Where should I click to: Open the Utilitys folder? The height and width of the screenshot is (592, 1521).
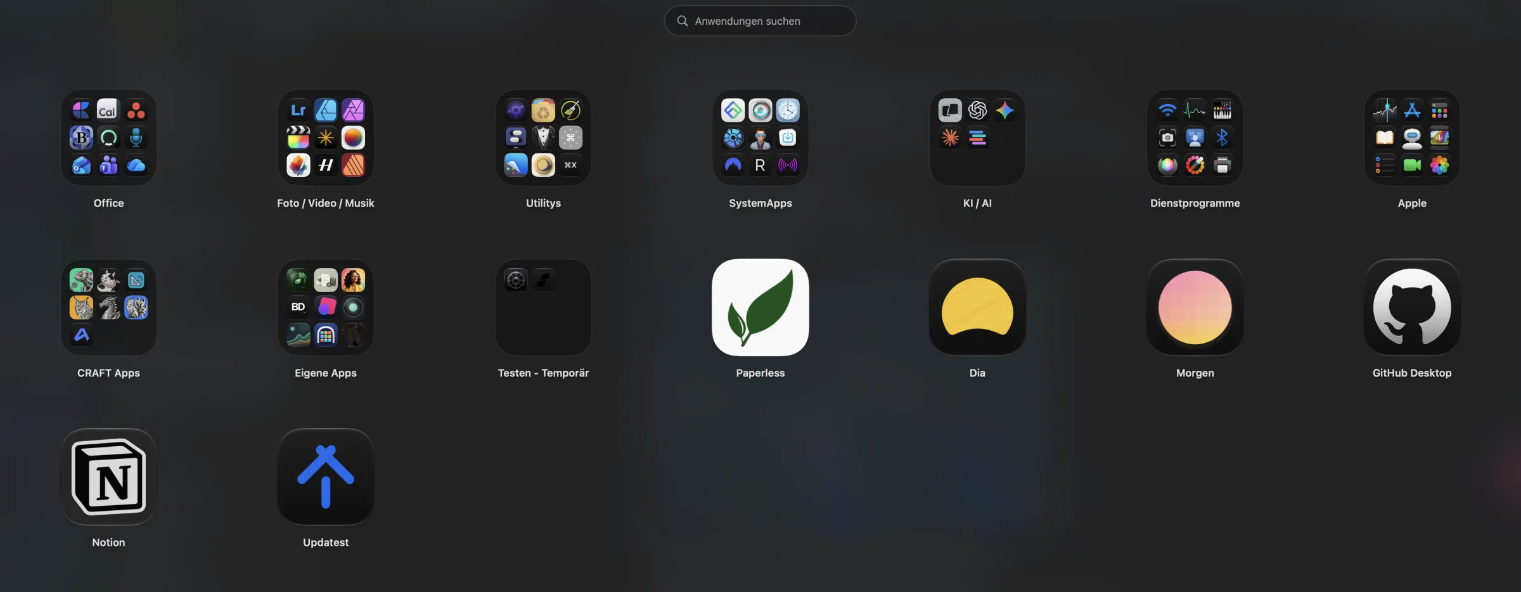(x=543, y=138)
